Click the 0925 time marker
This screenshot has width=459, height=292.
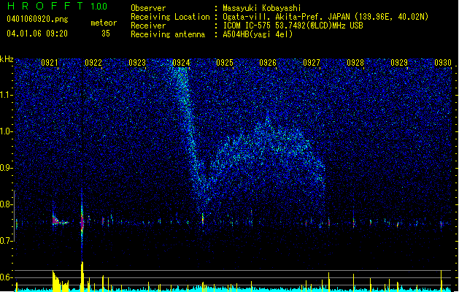pos(225,63)
